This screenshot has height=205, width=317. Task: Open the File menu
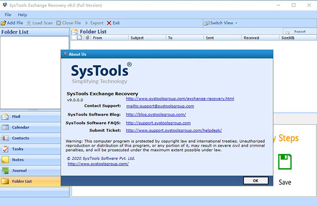pos(8,15)
